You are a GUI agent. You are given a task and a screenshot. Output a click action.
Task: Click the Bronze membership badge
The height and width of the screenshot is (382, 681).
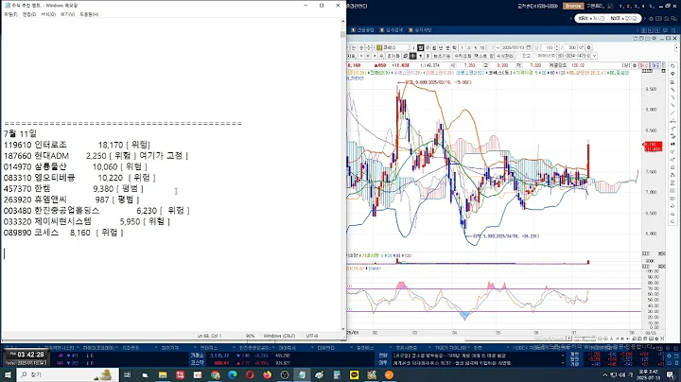click(x=573, y=6)
